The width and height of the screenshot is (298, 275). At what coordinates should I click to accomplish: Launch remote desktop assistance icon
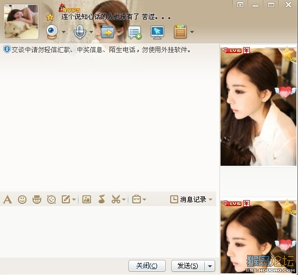coord(157,32)
